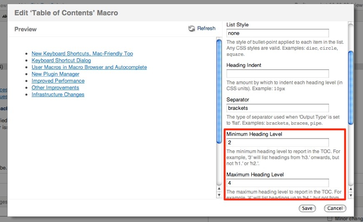Open Improved Performance link
Viewport: 363px width, 222px height.
58,81
